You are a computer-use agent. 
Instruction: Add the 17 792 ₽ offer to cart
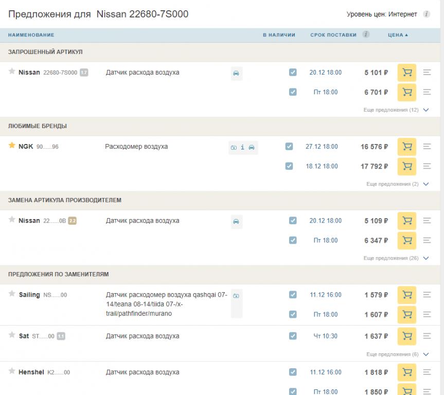click(407, 167)
